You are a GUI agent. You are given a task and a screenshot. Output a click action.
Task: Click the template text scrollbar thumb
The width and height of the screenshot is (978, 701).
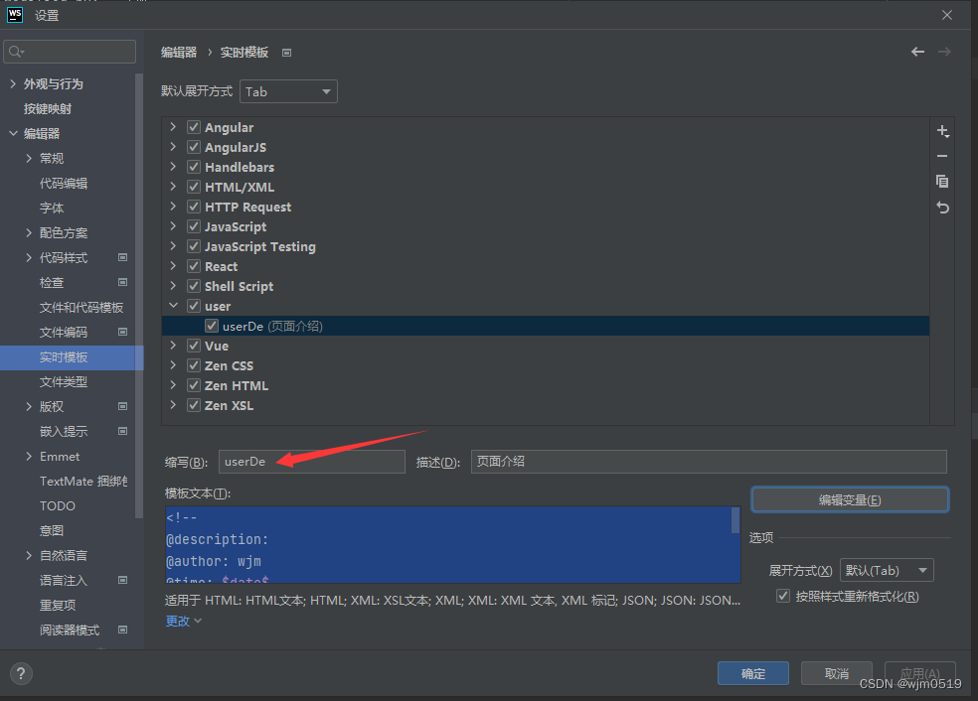[x=735, y=520]
